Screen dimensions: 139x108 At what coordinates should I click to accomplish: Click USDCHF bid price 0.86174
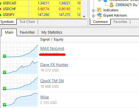[x=43, y=9]
